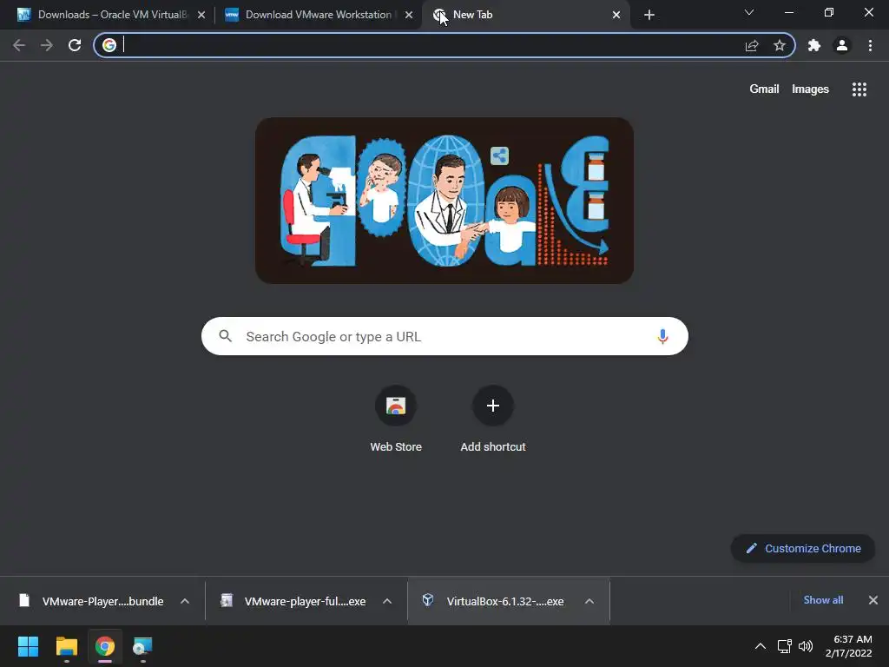
Task: Open the Google Doodle illustration
Action: click(x=444, y=201)
